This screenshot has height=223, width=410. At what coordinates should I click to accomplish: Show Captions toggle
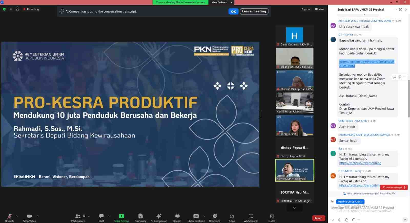coord(196,218)
